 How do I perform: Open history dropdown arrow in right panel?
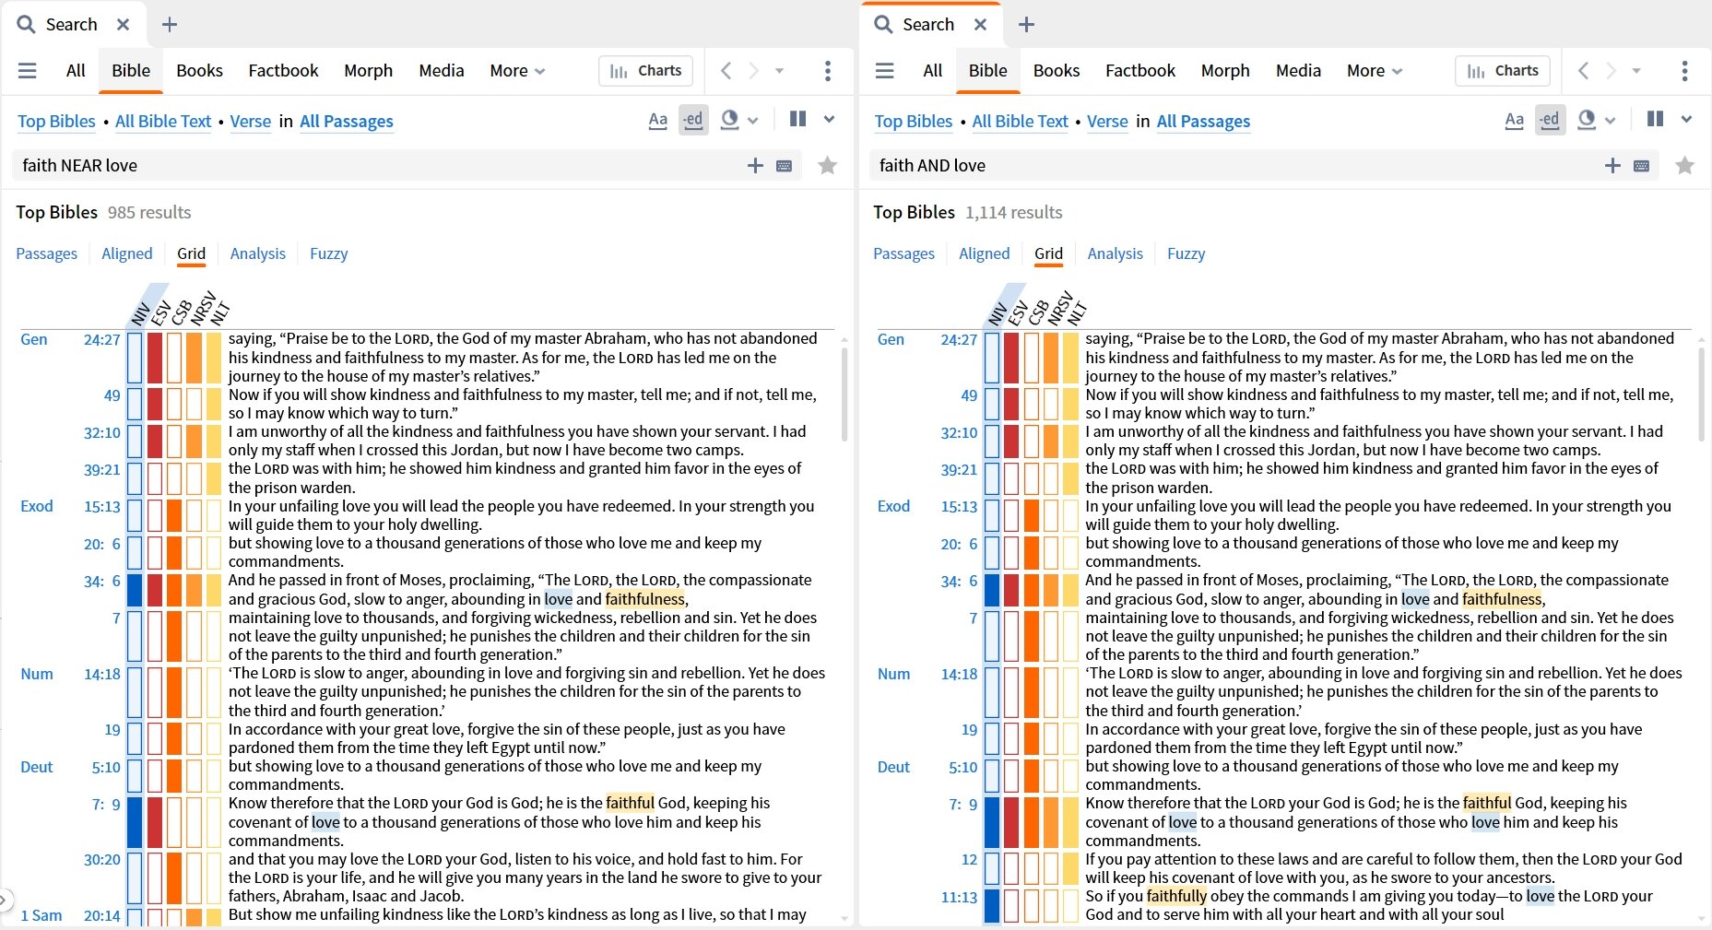pos(1636,71)
